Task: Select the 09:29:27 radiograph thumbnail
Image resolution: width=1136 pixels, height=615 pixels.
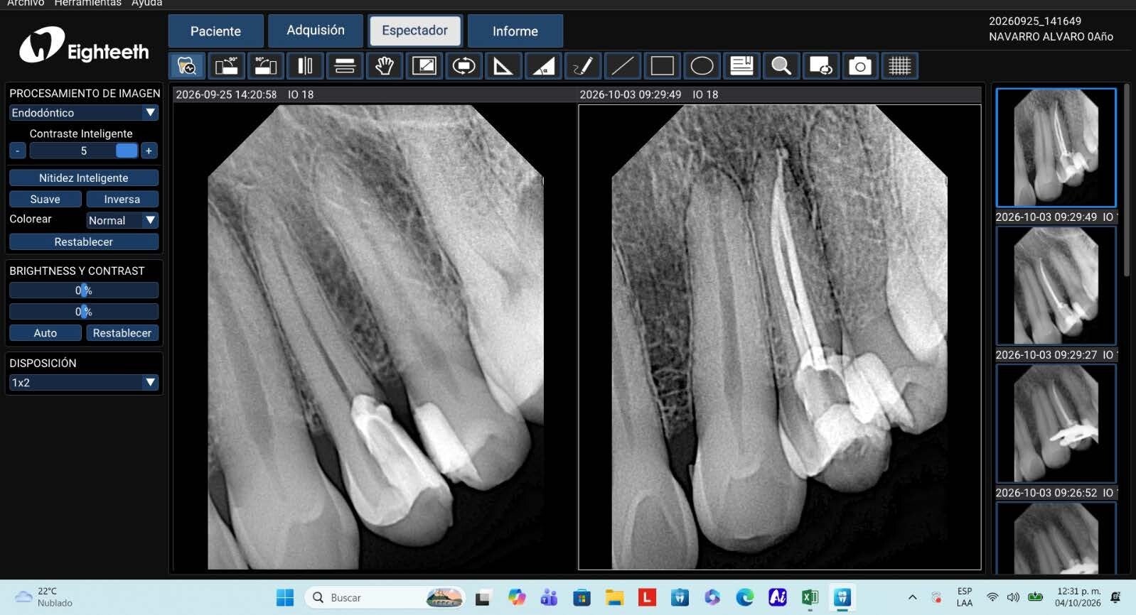Action: click(1056, 285)
